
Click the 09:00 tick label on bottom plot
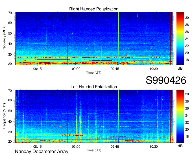pos(76,147)
